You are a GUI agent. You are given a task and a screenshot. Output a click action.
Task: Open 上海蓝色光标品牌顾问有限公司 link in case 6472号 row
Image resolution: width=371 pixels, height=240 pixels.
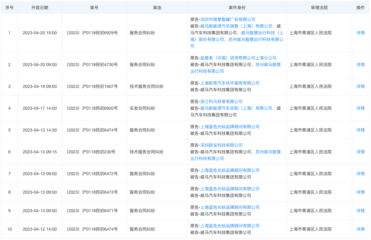230,170
